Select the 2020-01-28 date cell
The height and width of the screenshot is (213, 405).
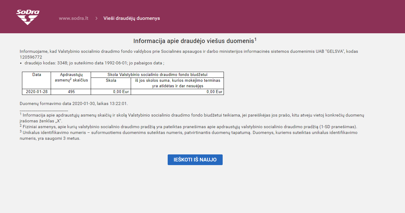[37, 92]
